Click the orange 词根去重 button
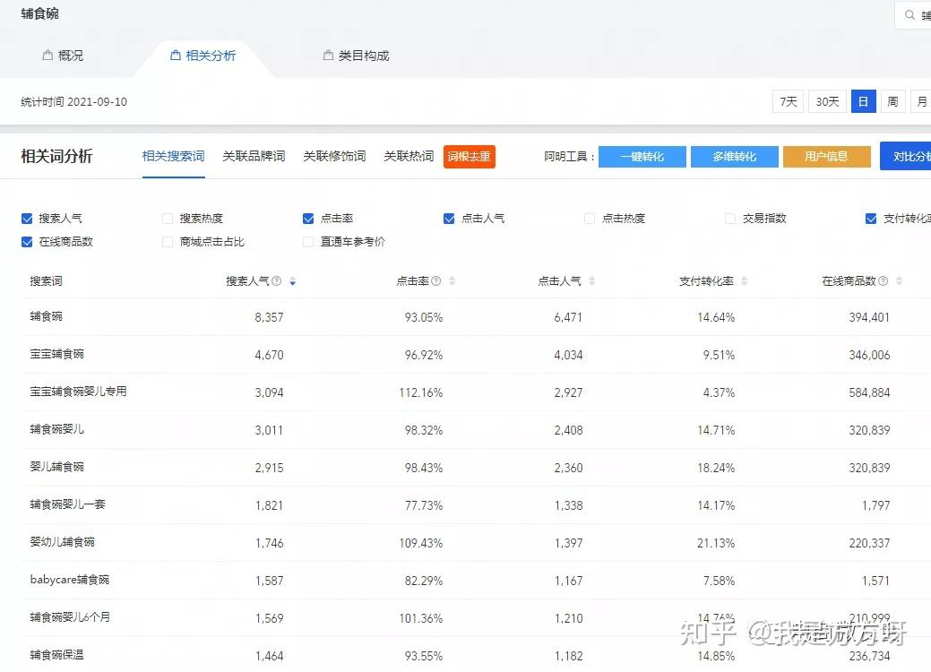Image resolution: width=931 pixels, height=672 pixels. tap(469, 157)
